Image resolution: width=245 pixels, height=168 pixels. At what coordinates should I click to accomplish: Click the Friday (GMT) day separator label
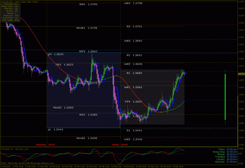(x=120, y=145)
